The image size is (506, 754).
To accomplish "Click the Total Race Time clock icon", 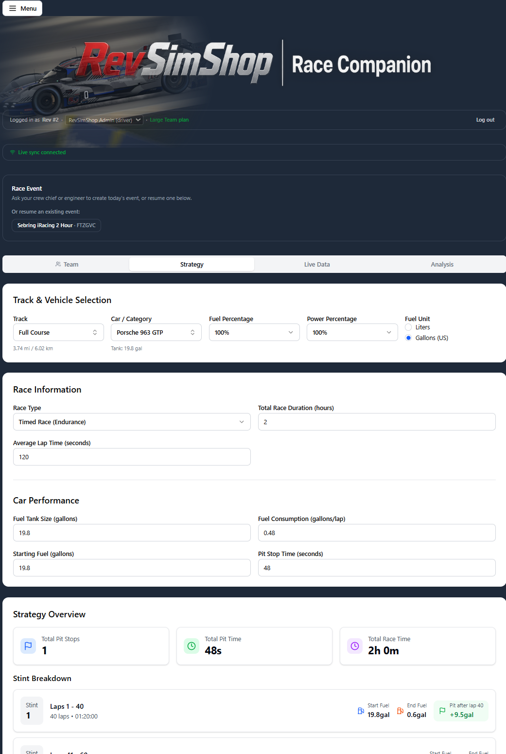I will (355, 646).
